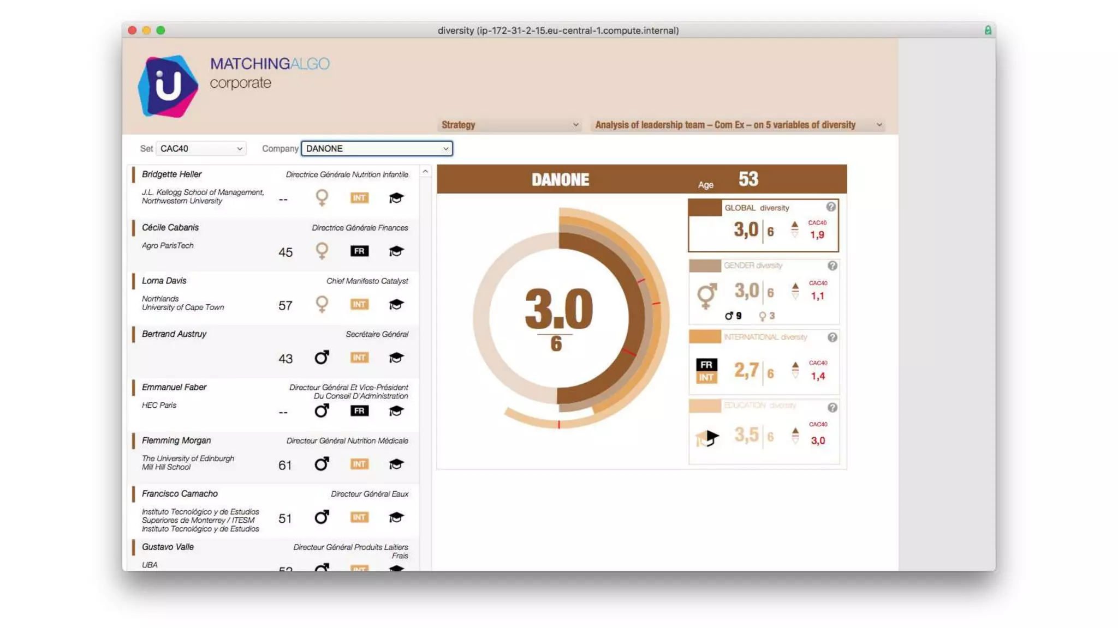Select Francisco Camacho name entry
Image resolution: width=1118 pixels, height=628 pixels.
click(x=180, y=493)
